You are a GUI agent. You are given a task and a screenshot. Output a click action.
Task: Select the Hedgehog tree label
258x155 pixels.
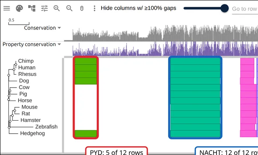coord(32,134)
